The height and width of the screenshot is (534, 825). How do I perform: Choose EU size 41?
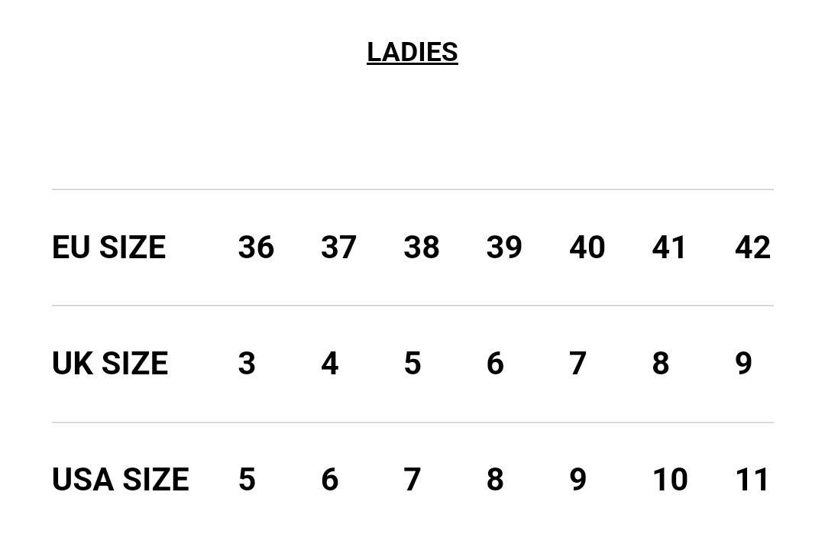tap(669, 248)
